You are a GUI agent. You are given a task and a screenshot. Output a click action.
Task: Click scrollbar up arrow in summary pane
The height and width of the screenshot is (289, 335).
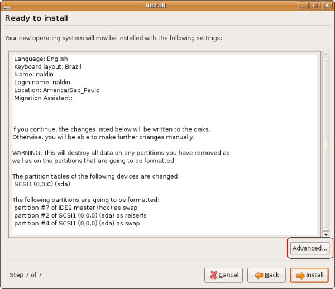326,54
